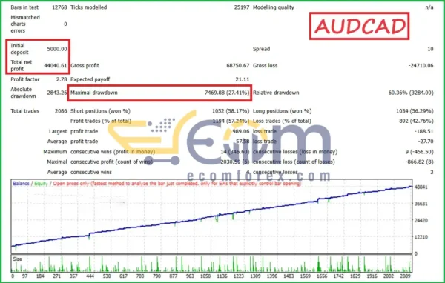Click the 'Expected payoff' label
The height and width of the screenshot is (283, 445).
(x=90, y=79)
